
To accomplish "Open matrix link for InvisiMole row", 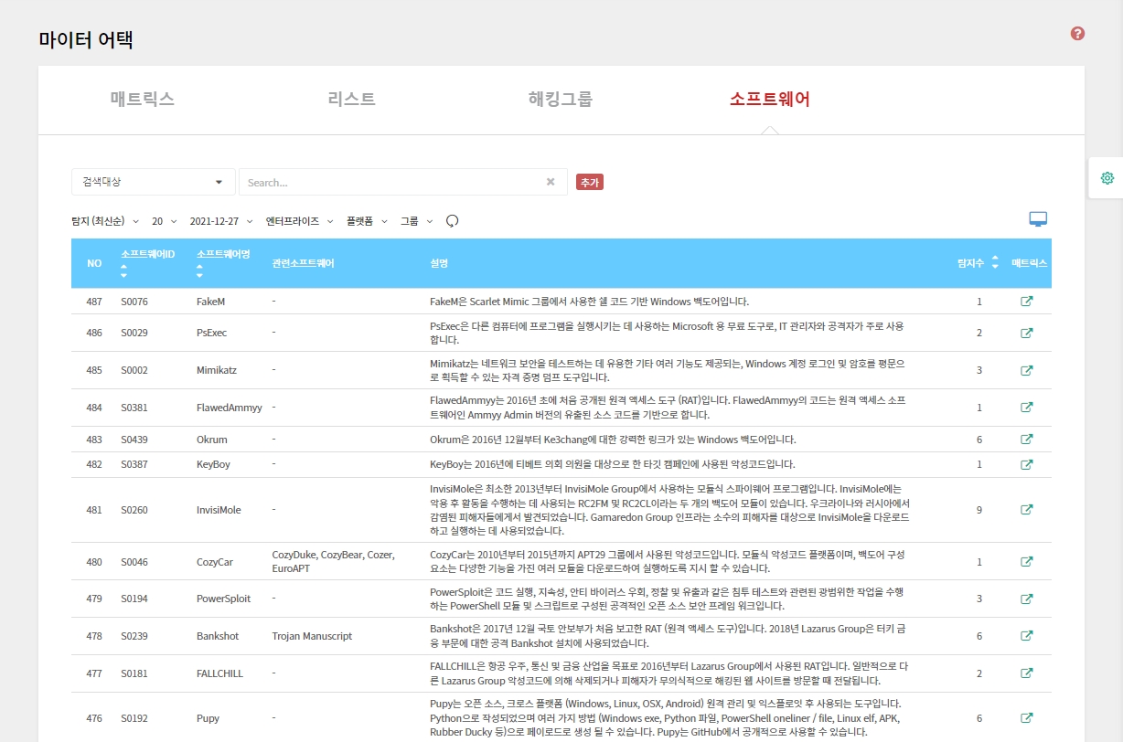I will pyautogui.click(x=1026, y=510).
